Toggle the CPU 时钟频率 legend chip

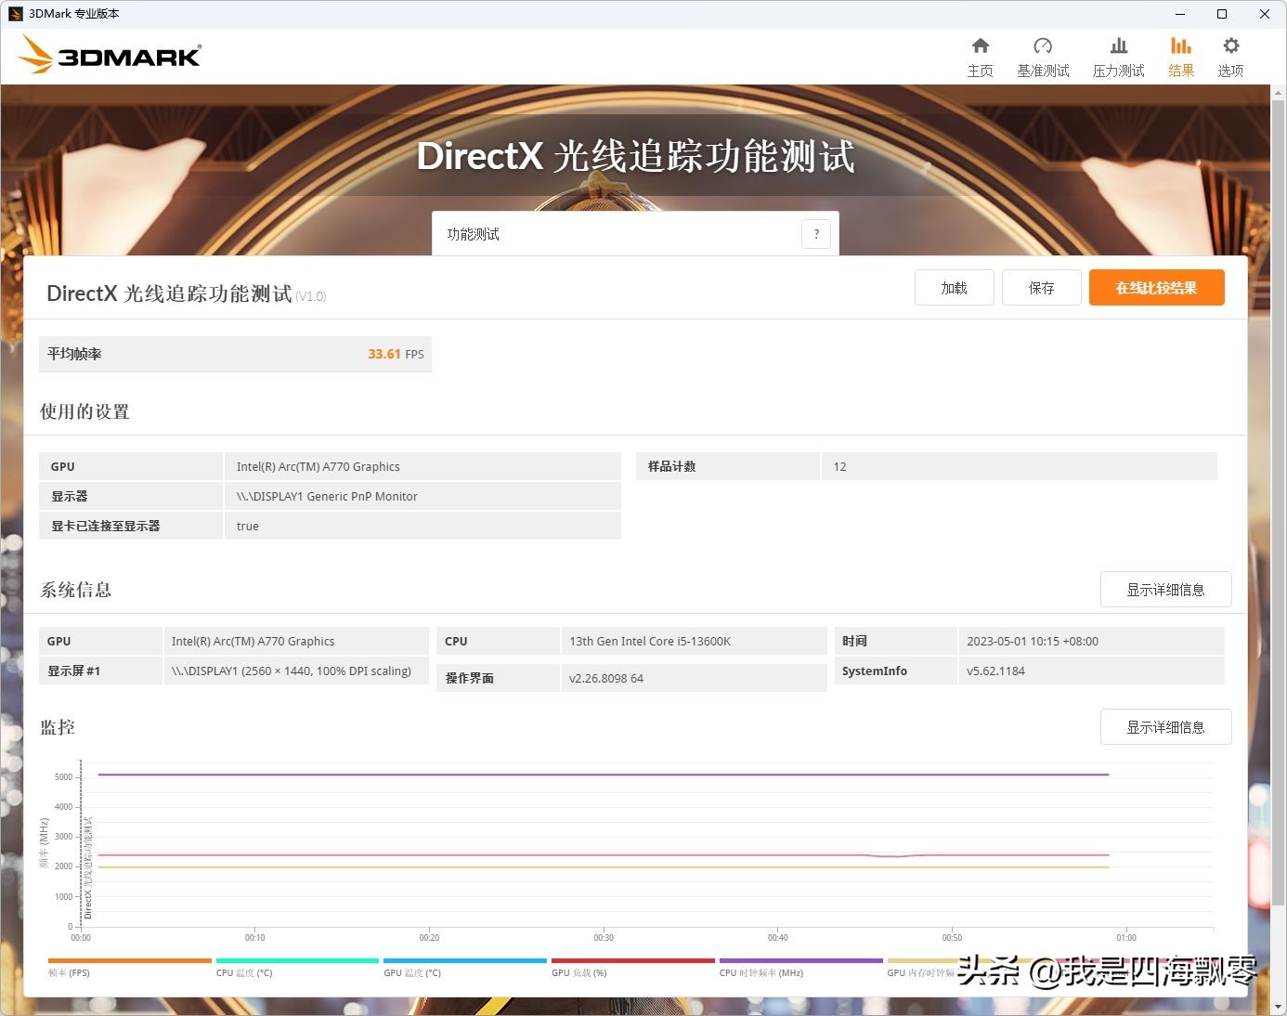801,966
